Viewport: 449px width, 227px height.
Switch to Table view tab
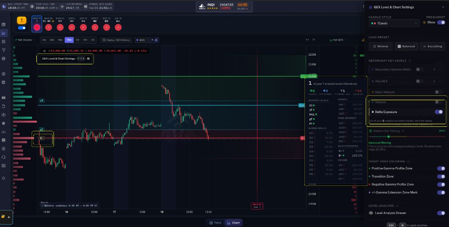[x=215, y=223]
